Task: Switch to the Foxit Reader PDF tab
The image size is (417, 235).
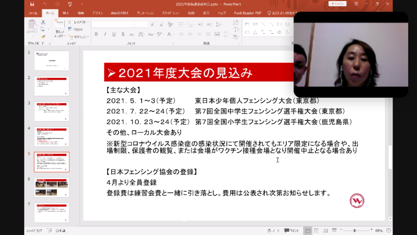Action: coord(248,13)
